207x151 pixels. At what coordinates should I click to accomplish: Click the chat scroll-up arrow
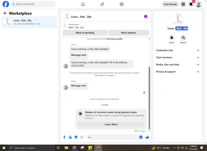pyautogui.click(x=149, y=39)
